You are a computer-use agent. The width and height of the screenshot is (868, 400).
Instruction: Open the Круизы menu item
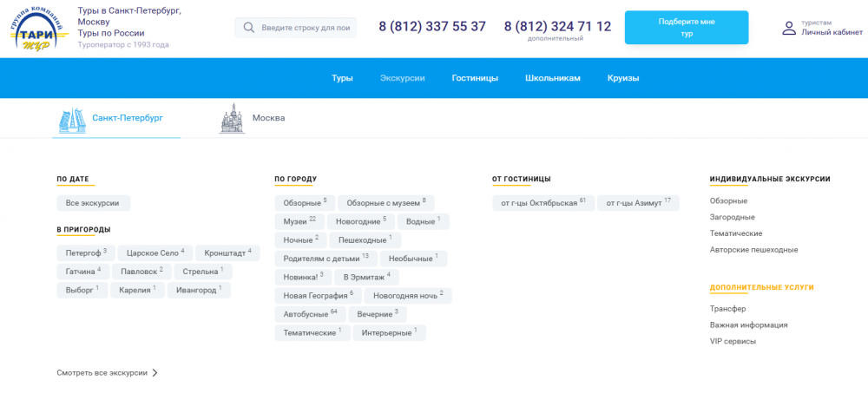622,78
